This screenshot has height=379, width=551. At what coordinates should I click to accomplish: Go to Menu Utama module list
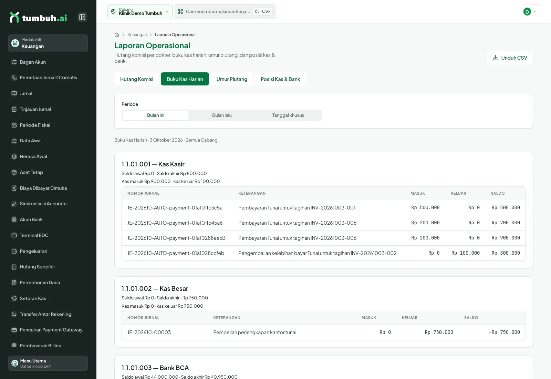pyautogui.click(x=48, y=363)
